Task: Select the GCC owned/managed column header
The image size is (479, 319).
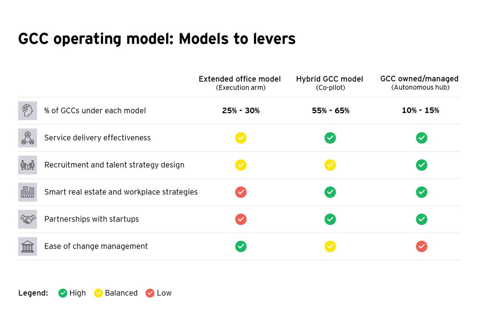Action: [x=419, y=83]
